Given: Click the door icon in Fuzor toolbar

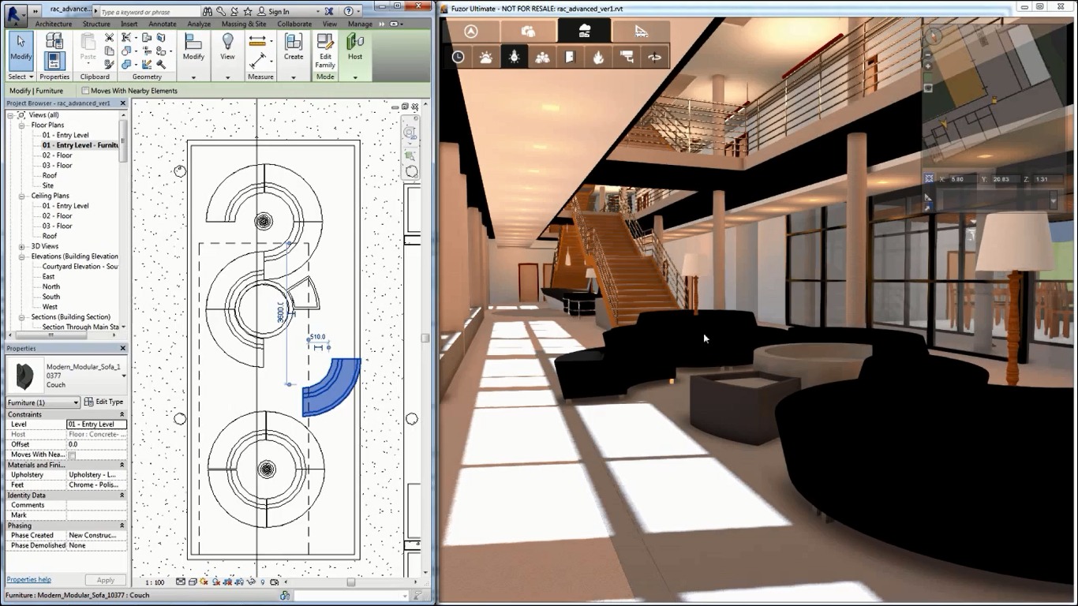Looking at the screenshot, I should (570, 57).
